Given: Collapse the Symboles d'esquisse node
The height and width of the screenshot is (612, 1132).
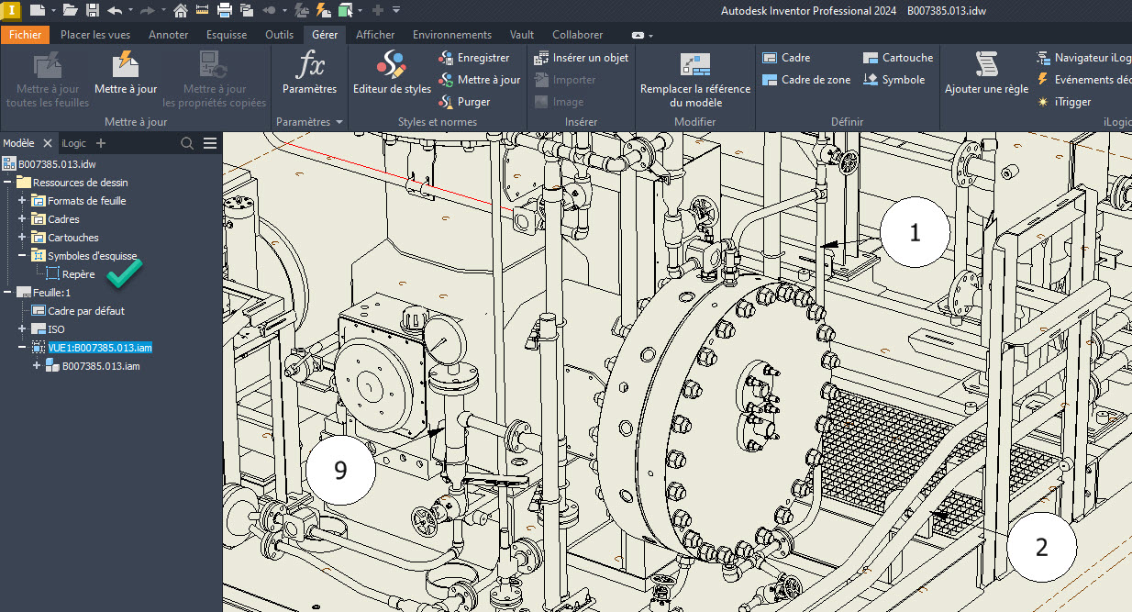Looking at the screenshot, I should pos(22,255).
